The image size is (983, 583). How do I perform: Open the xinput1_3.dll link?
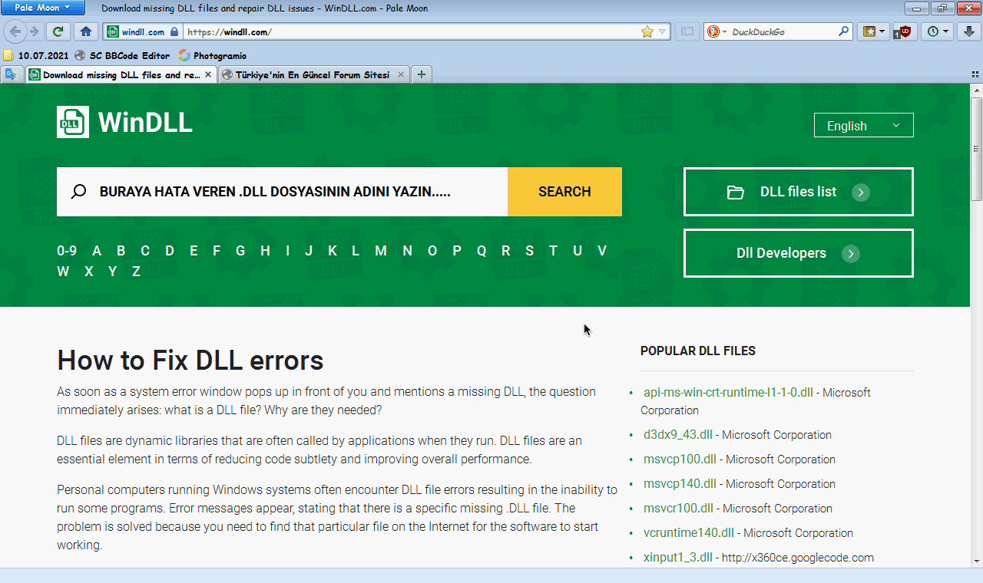(678, 558)
